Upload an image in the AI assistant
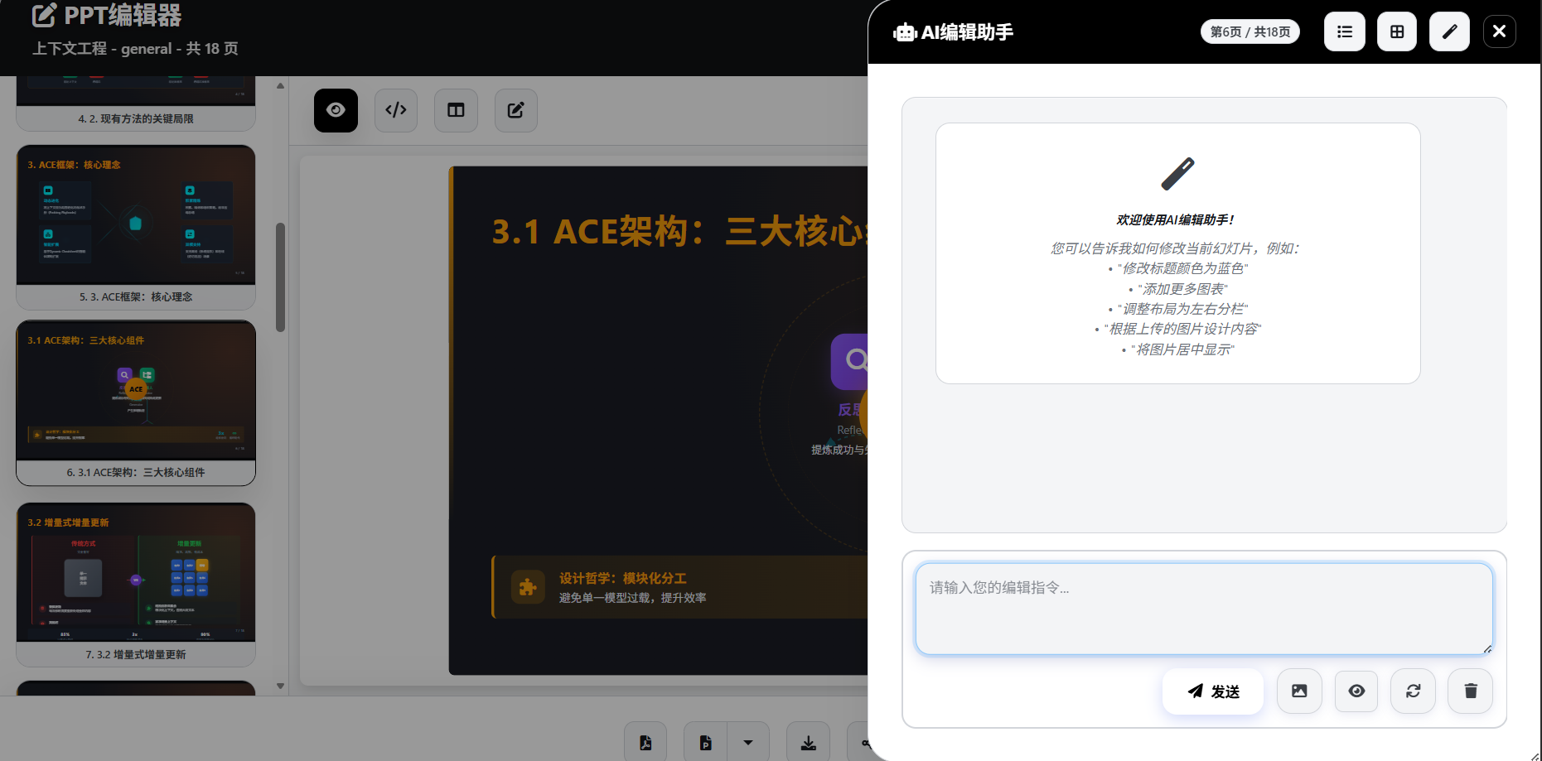Screen dimensions: 1542x761 point(1299,691)
